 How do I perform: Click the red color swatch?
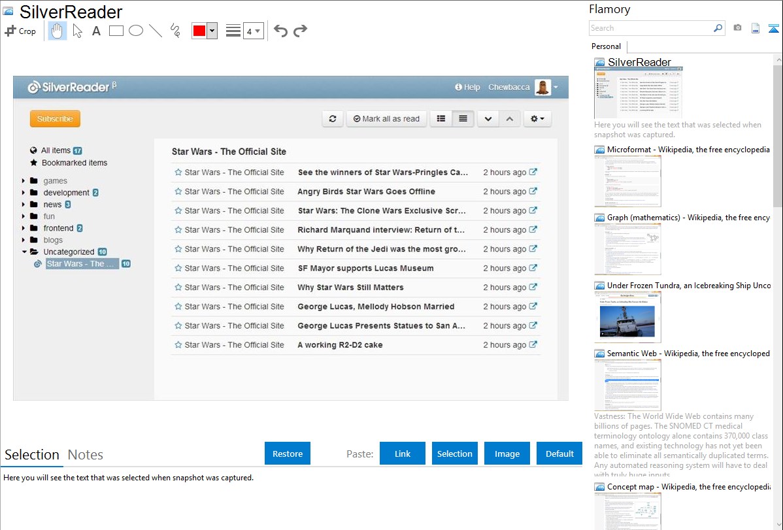[x=199, y=31]
